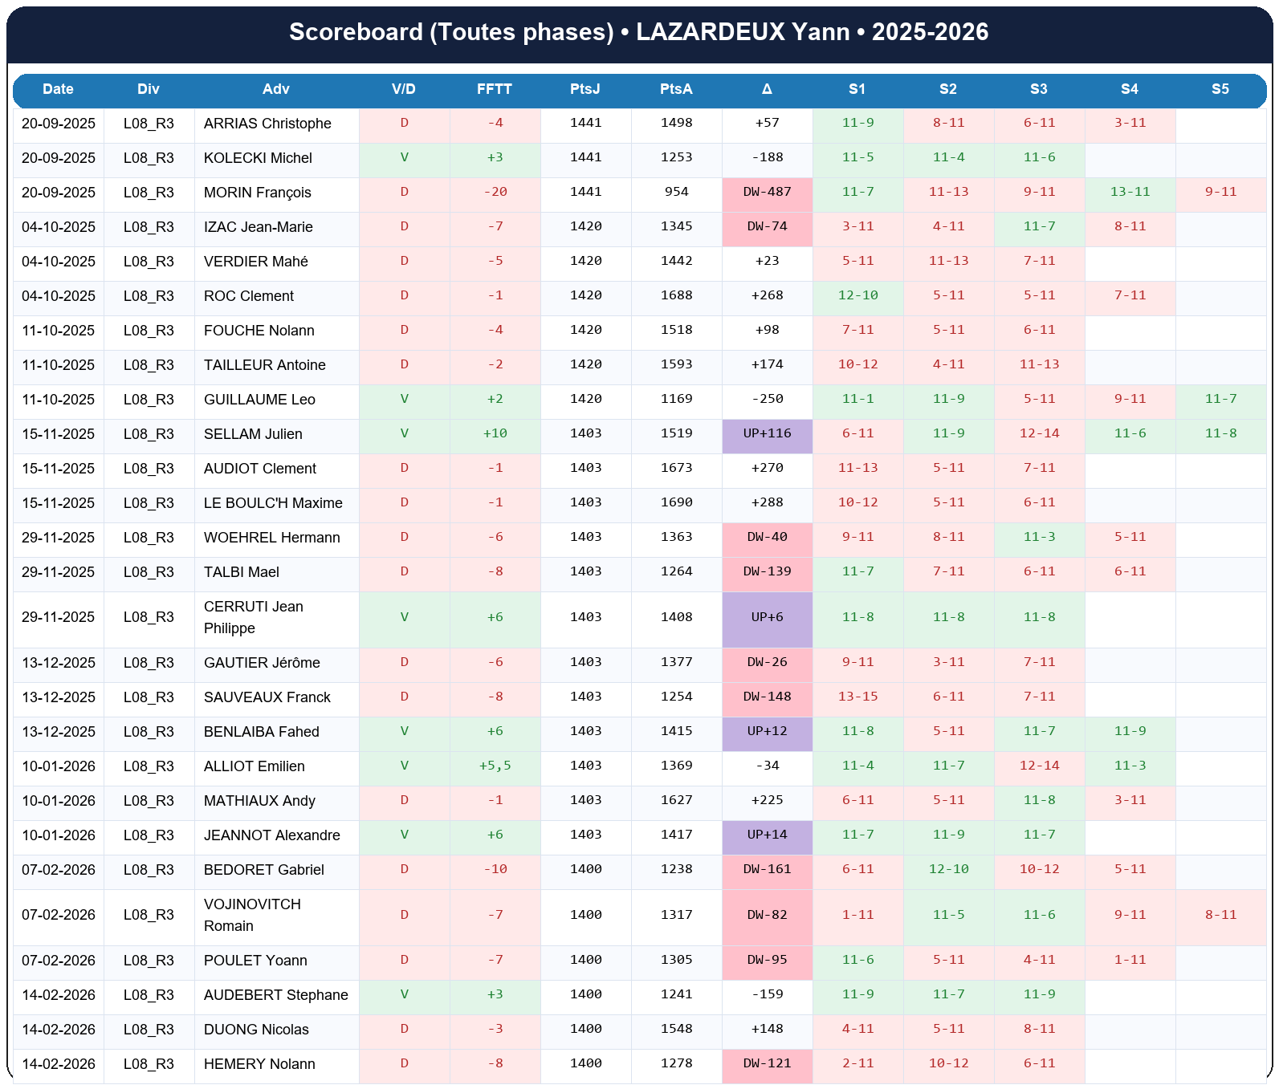Select the CERRUTI Jean Philippe entry
1279x1089 pixels.
click(x=253, y=617)
